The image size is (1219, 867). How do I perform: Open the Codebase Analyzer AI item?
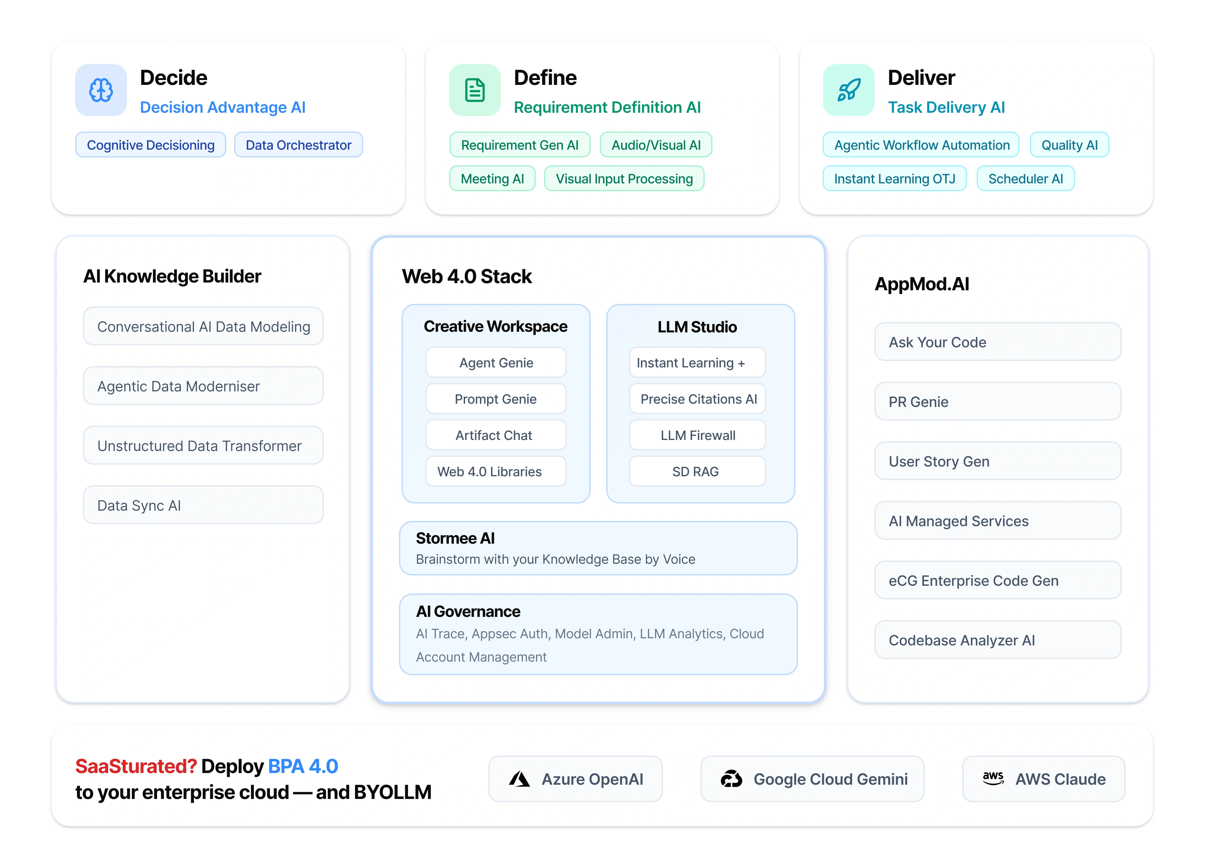click(997, 640)
